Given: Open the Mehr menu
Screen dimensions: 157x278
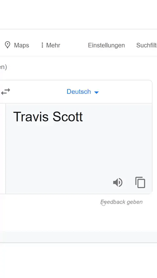Looking at the screenshot, I should tap(51, 45).
